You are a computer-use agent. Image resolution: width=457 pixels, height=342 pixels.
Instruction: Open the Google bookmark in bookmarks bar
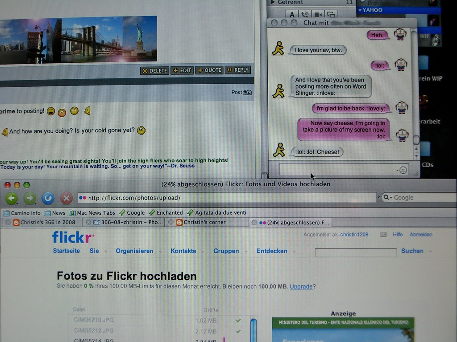132,213
